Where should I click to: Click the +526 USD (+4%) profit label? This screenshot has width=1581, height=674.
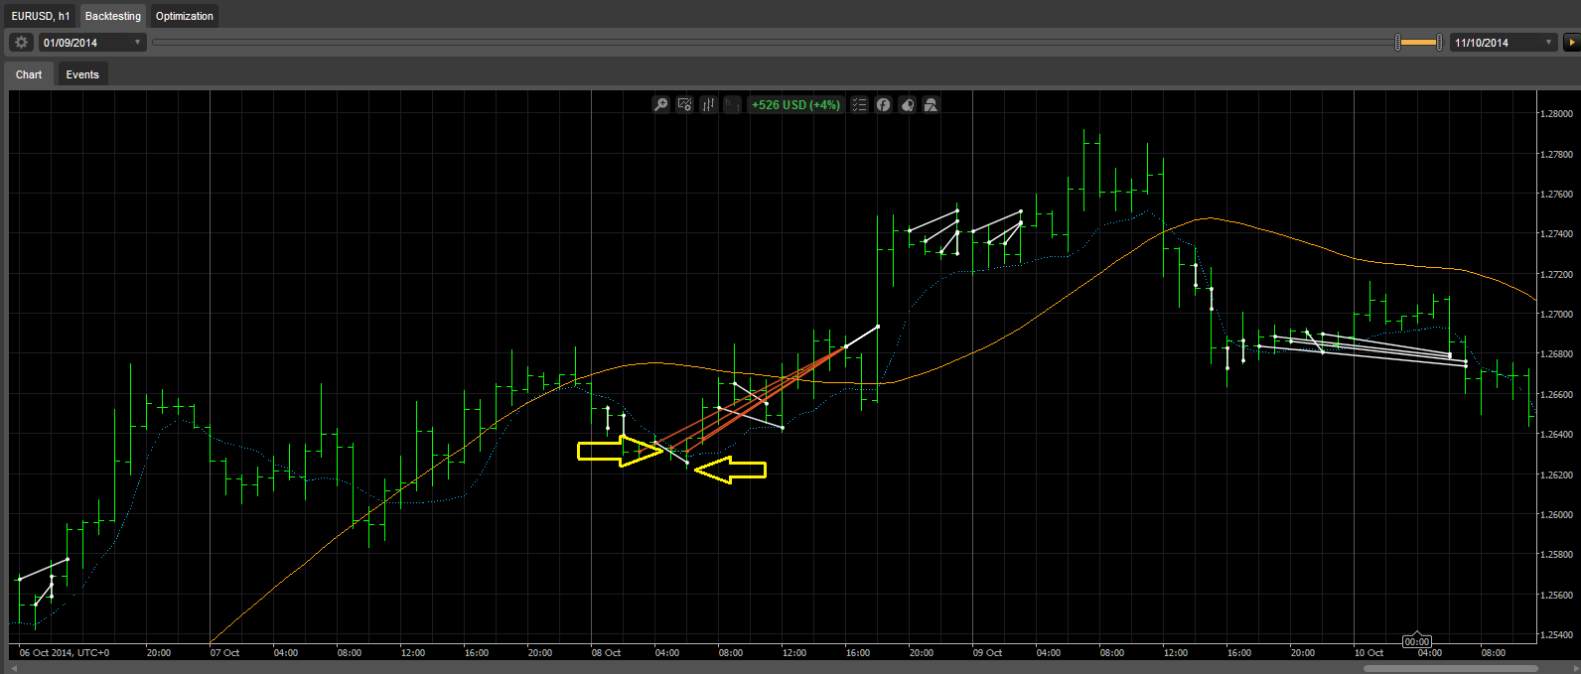(x=796, y=104)
